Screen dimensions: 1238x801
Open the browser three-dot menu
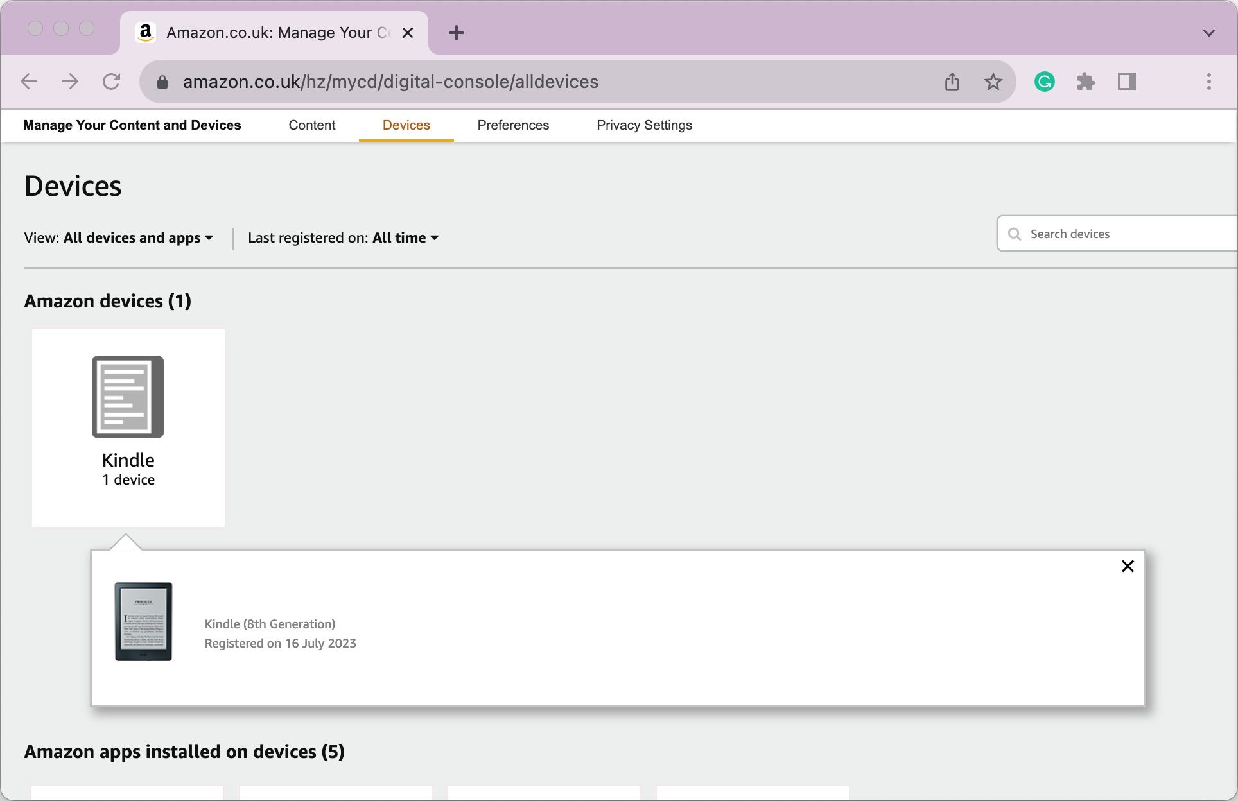1209,82
